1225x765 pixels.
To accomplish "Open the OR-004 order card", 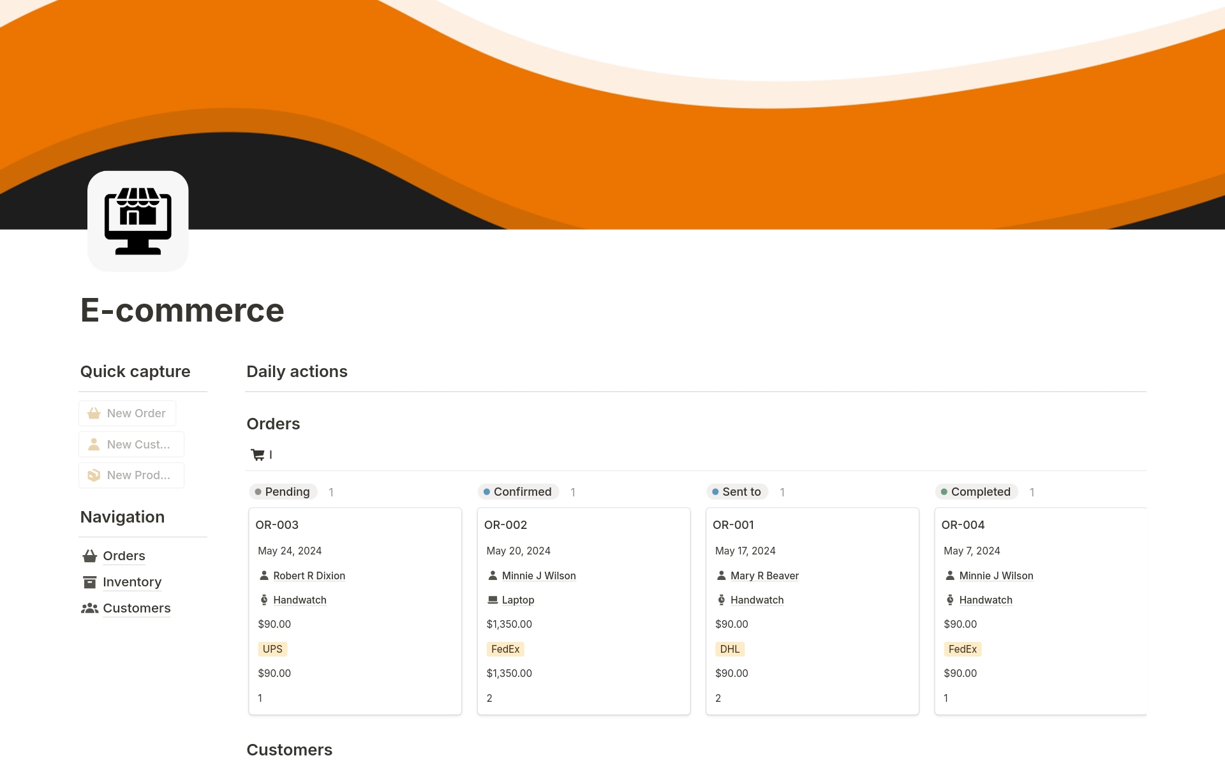I will [963, 525].
